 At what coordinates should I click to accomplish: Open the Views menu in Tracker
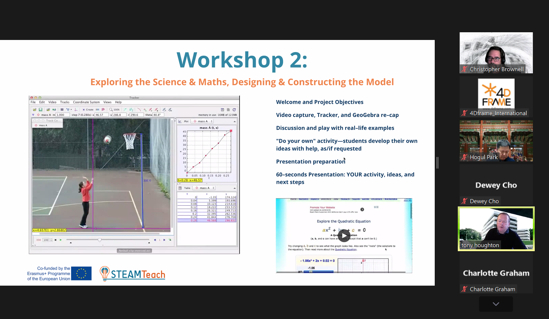tap(107, 102)
